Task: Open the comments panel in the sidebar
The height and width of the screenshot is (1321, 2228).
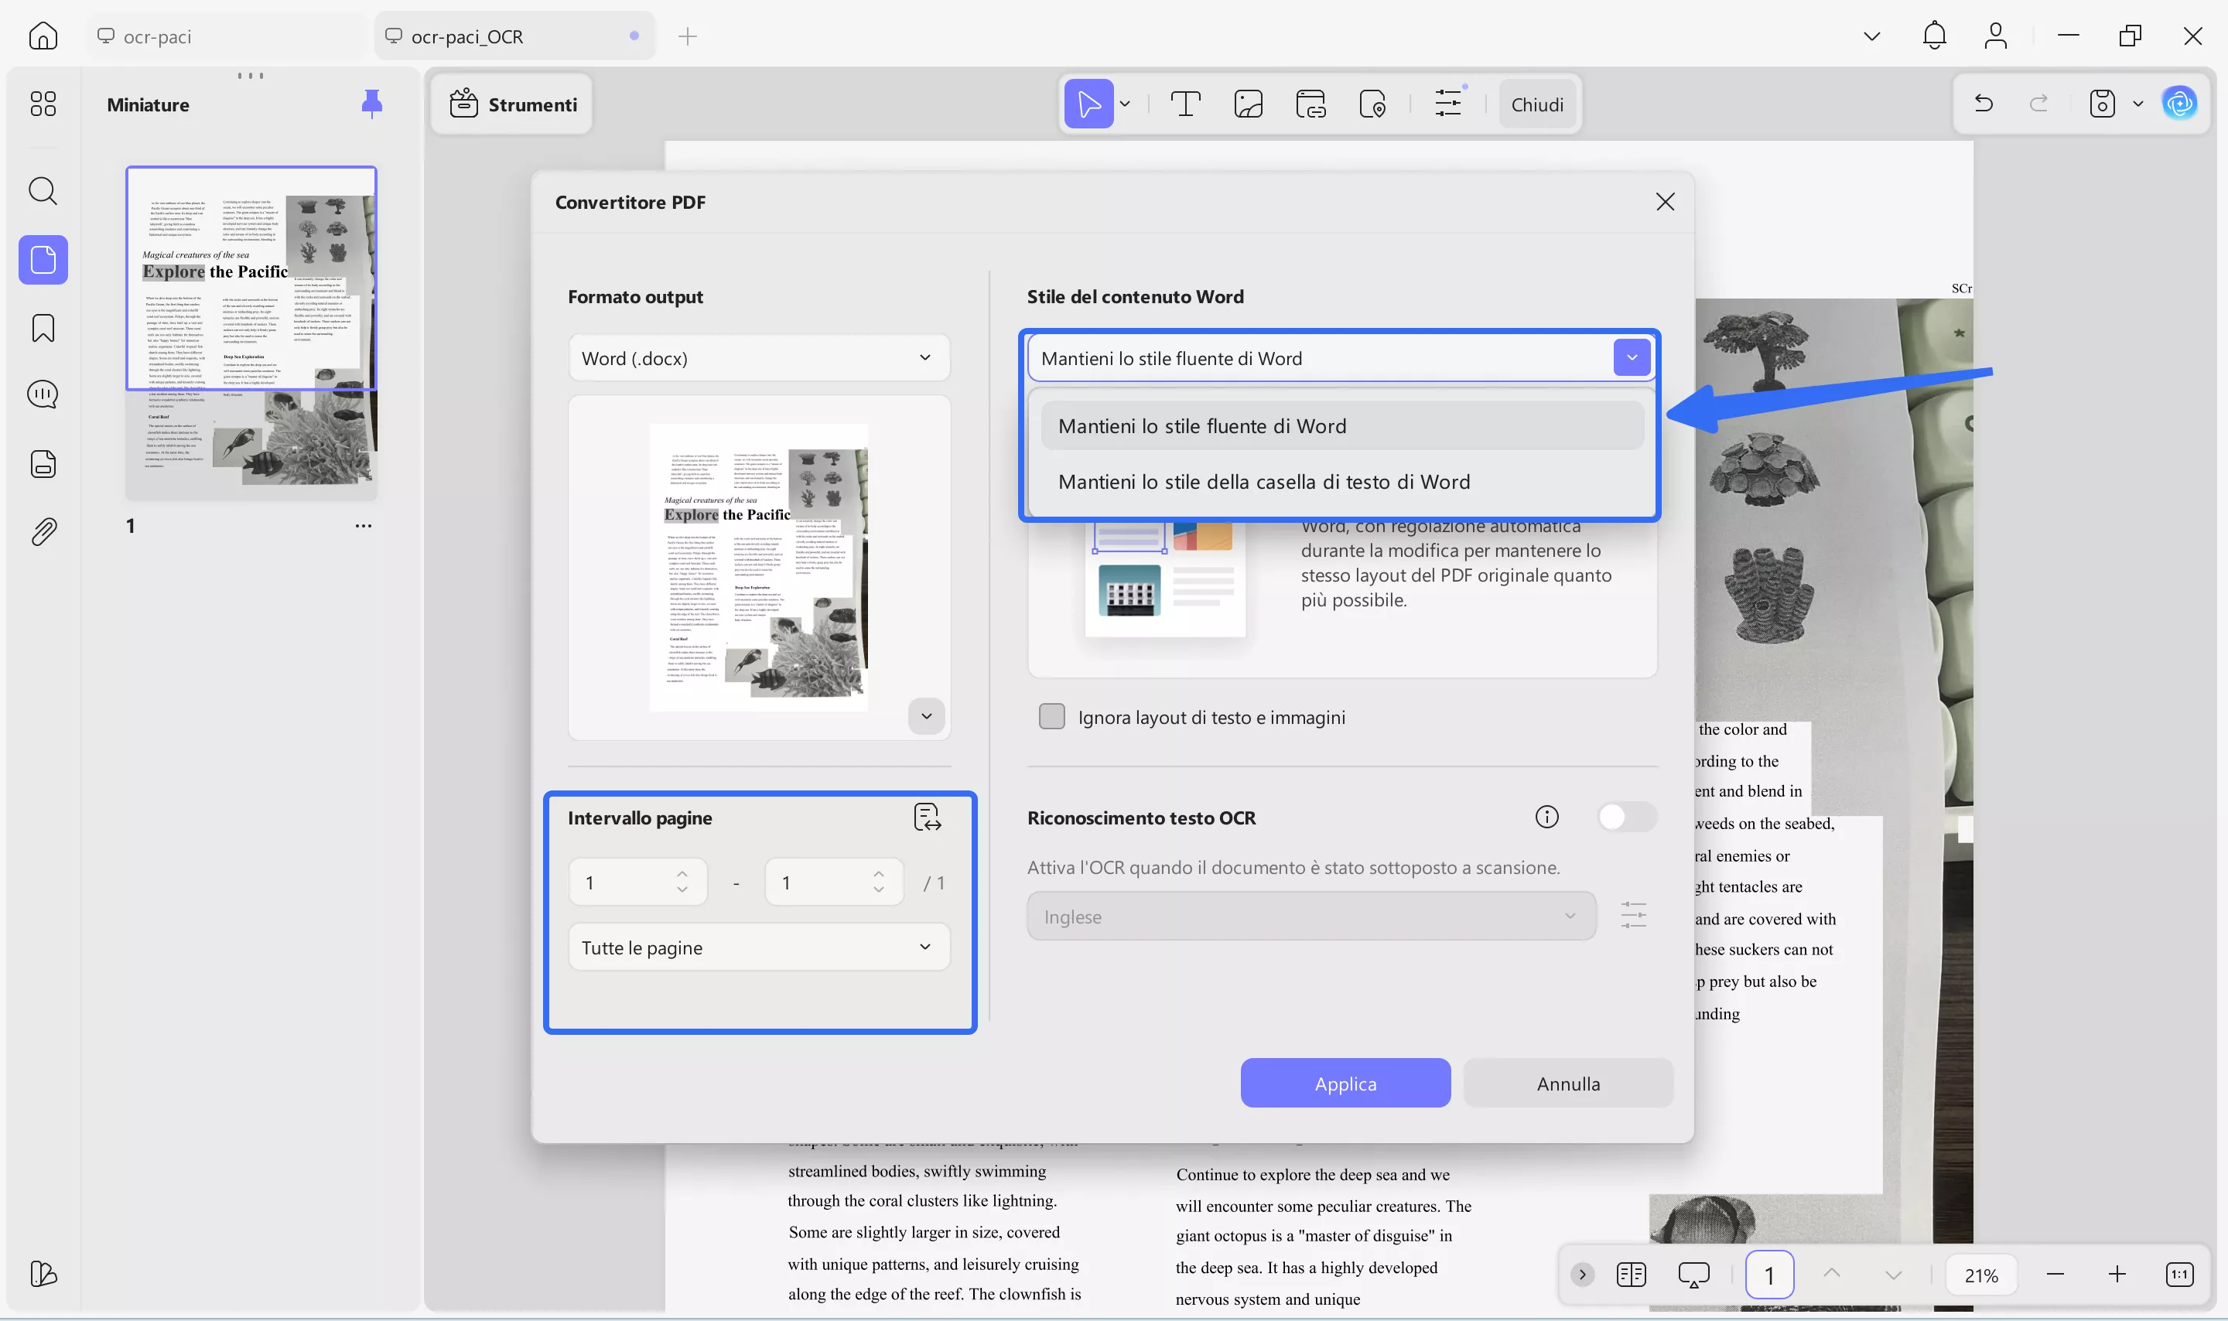Action: coord(42,394)
